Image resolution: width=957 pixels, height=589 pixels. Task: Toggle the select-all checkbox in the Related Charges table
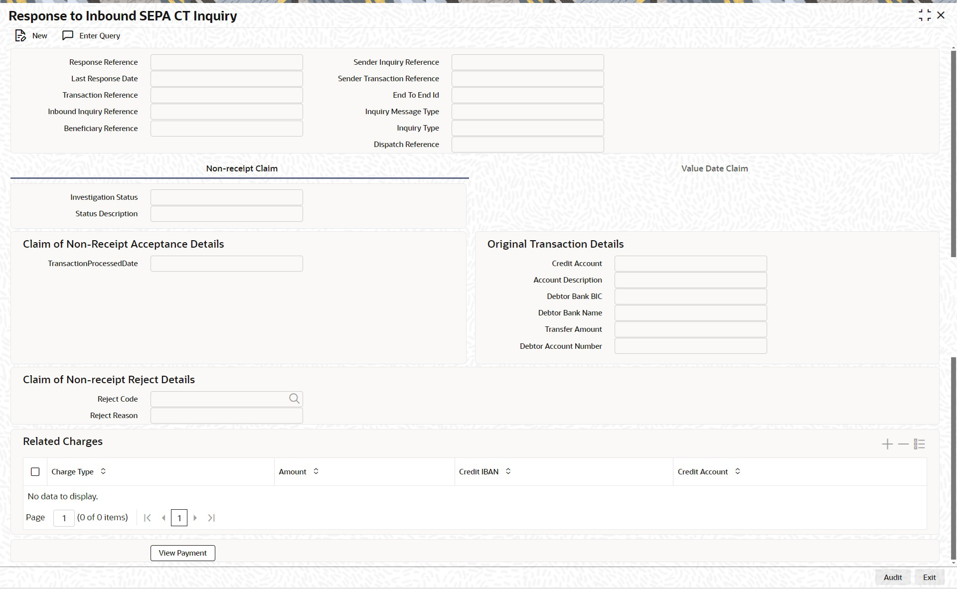(x=35, y=471)
